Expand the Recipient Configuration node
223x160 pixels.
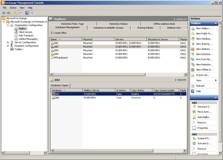click(x=8, y=46)
